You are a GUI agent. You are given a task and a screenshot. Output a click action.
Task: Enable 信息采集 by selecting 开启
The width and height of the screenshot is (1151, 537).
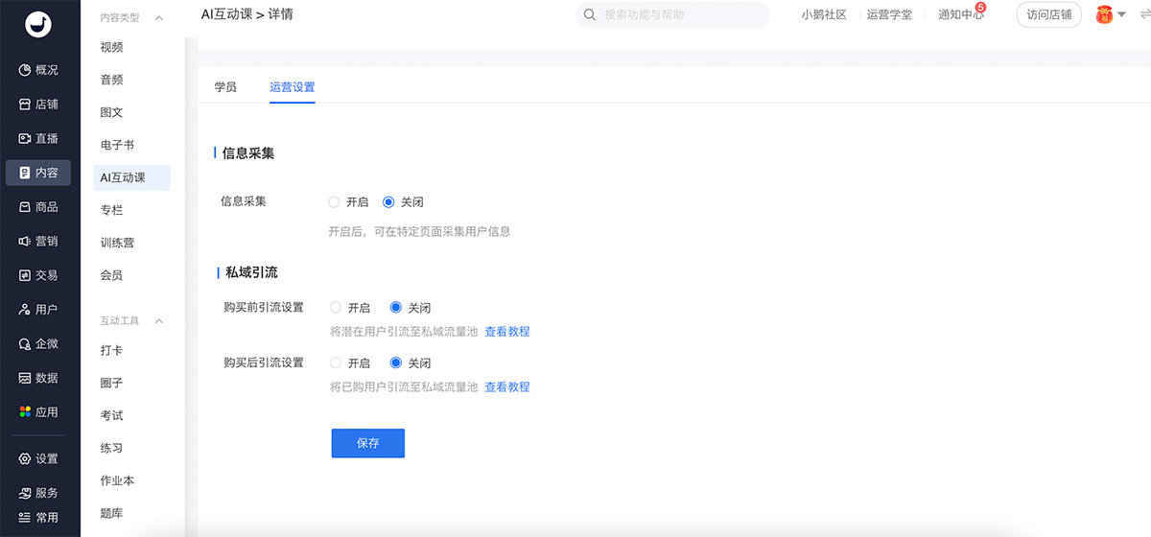[334, 202]
